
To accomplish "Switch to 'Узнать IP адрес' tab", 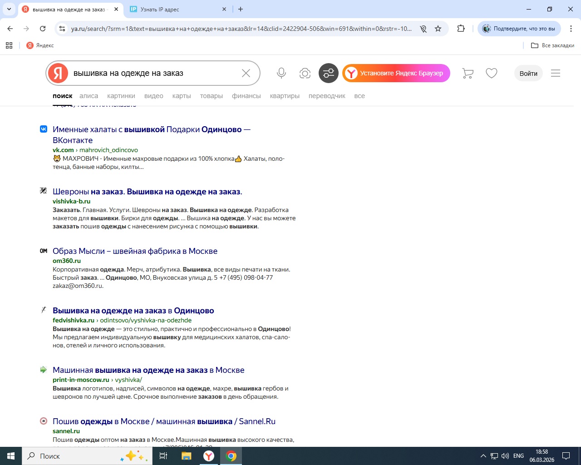I will pos(178,9).
